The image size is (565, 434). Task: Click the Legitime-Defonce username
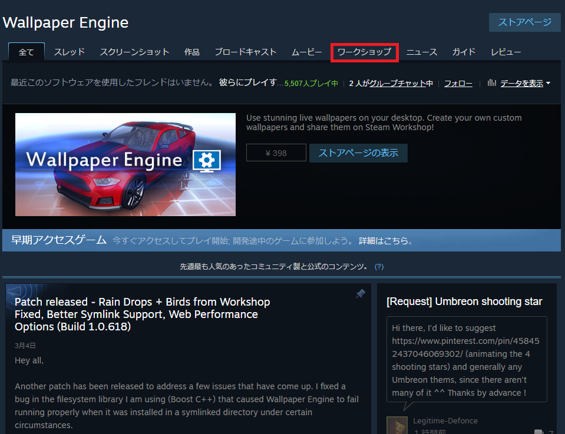[x=445, y=420]
